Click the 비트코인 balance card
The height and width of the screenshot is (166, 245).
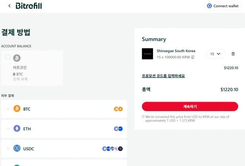[x=32, y=68]
